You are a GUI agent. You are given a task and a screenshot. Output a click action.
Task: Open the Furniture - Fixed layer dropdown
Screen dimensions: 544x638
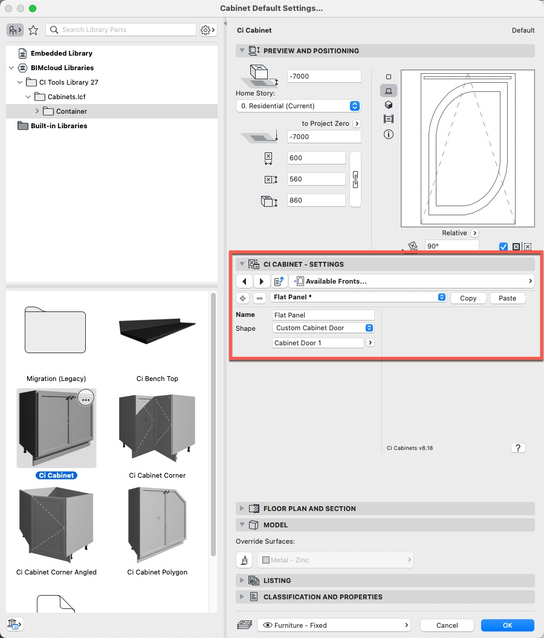[334, 625]
